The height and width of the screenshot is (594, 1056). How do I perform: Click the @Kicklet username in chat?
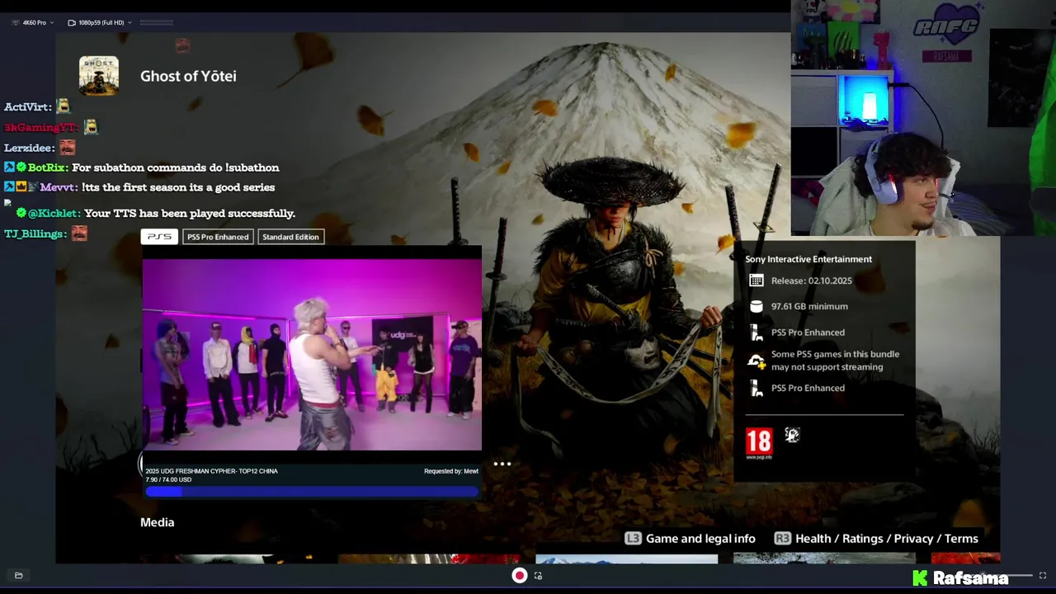pos(54,214)
